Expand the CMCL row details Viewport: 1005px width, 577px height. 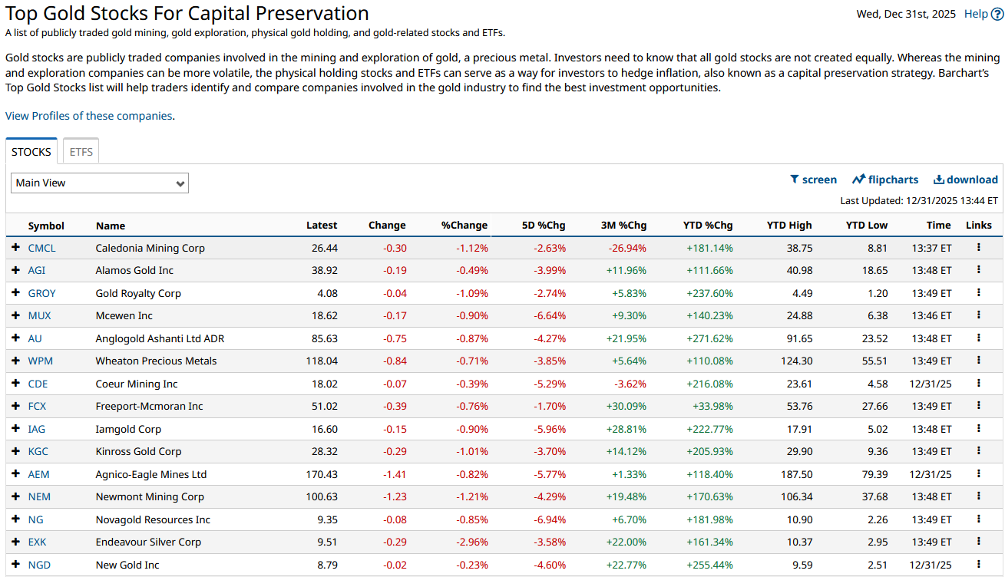(15, 248)
